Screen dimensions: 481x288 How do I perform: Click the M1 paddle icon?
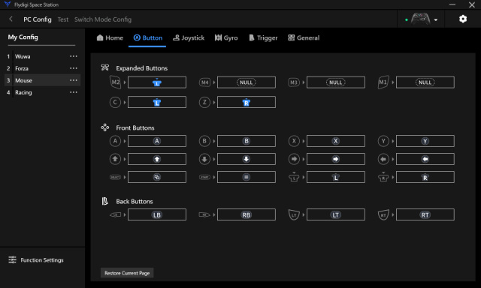[383, 82]
